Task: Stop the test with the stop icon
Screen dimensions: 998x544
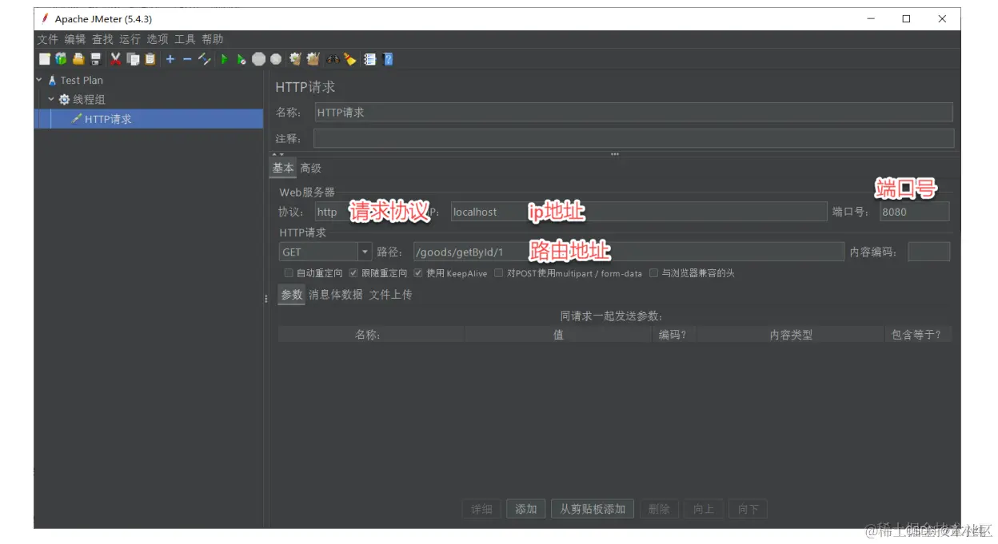Action: tap(258, 59)
